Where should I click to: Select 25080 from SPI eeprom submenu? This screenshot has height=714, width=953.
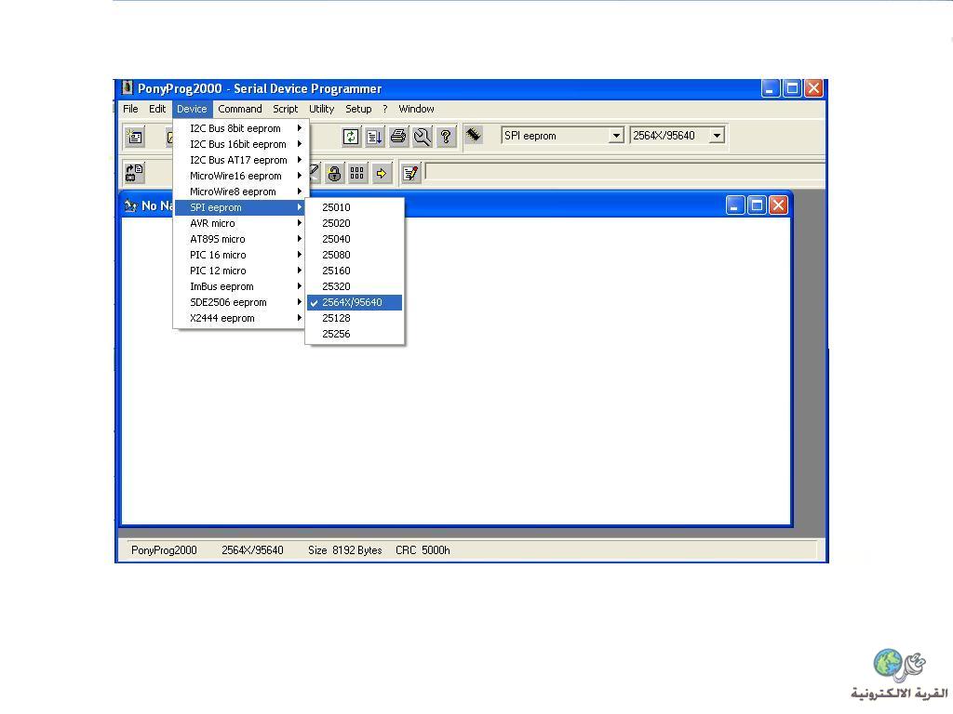[x=355, y=255]
